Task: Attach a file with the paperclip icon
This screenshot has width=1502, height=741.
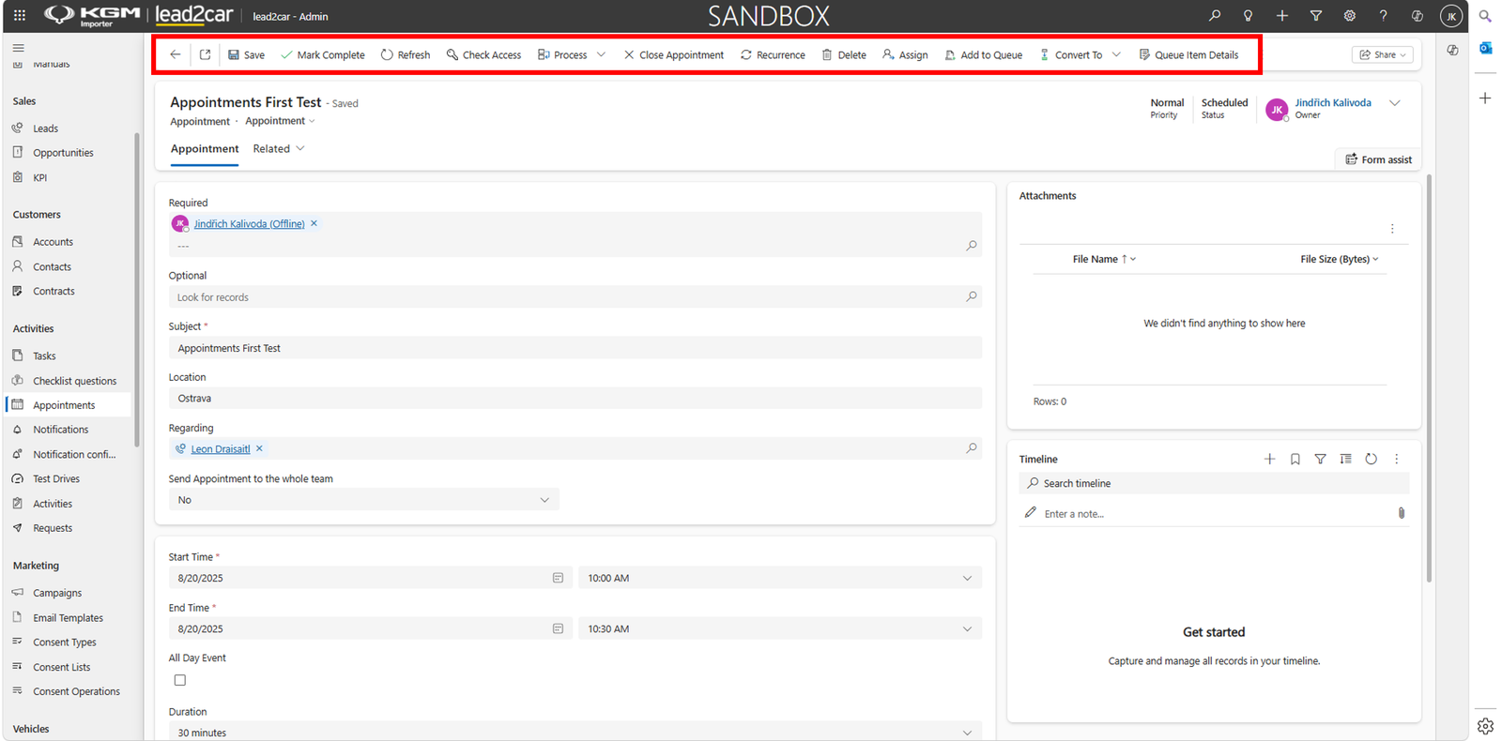Action: [1401, 513]
